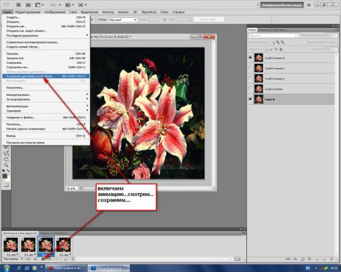This screenshot has width=341, height=272.
Task: Show the layer Слой 0 копия 3
Action: point(250,68)
